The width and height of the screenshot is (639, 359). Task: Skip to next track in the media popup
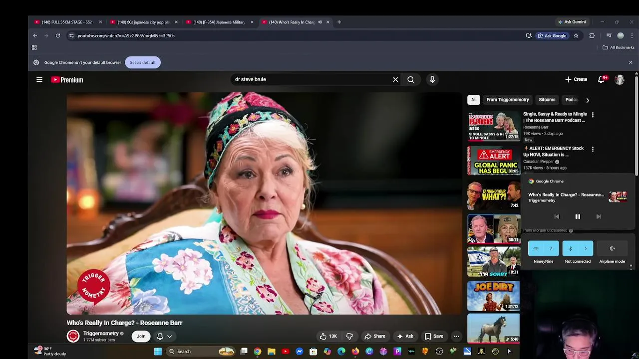point(599,216)
